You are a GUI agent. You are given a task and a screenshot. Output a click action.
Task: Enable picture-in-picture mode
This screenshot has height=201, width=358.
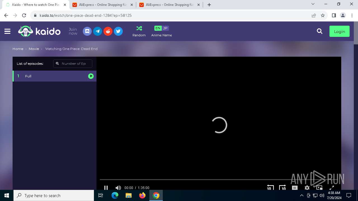click(x=319, y=188)
